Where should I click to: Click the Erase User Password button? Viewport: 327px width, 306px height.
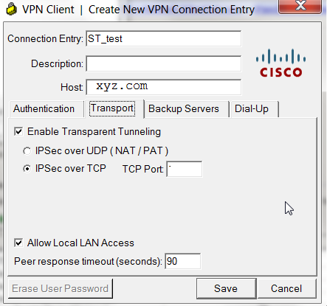coord(61,288)
